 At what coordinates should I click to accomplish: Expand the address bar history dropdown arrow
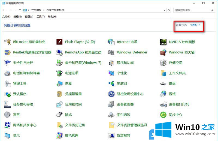click(165, 10)
